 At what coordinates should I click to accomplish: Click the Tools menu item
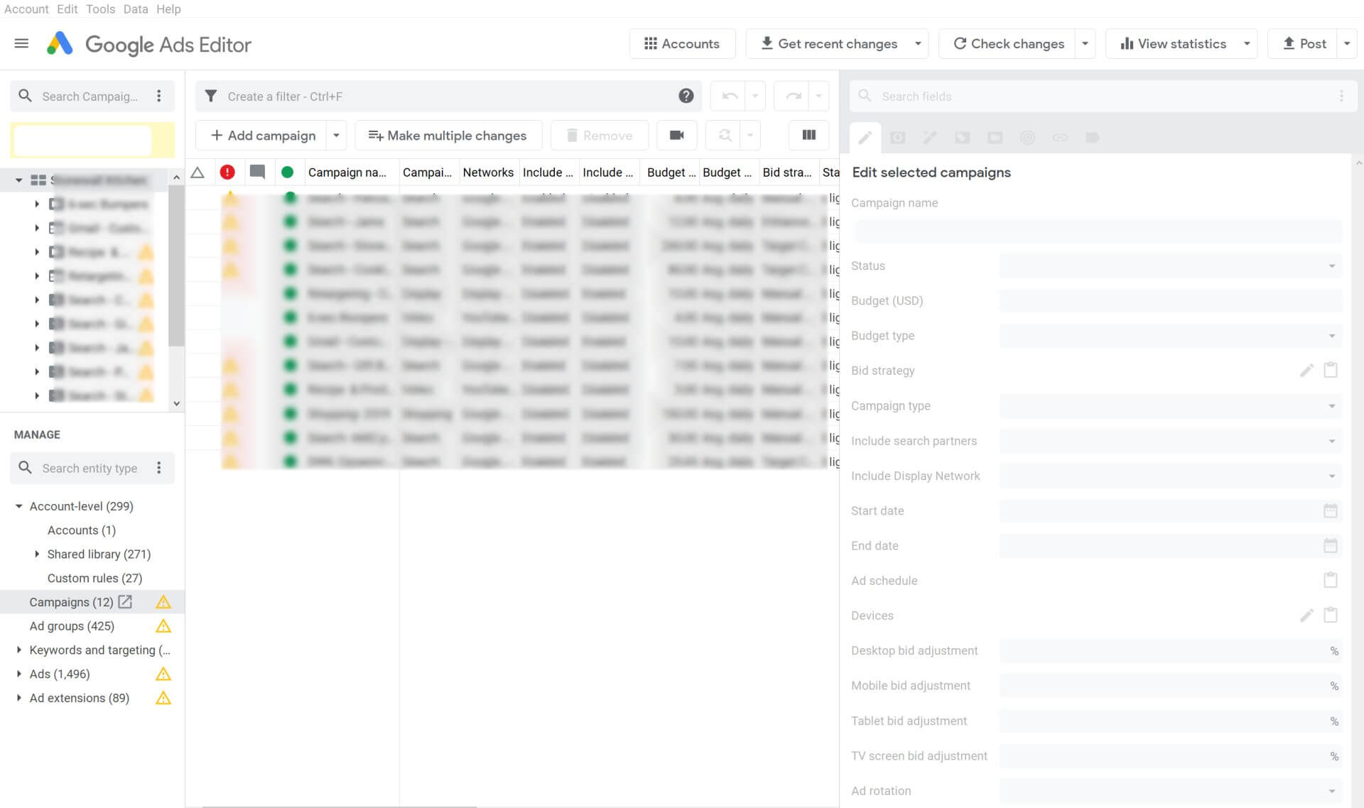[x=99, y=10]
